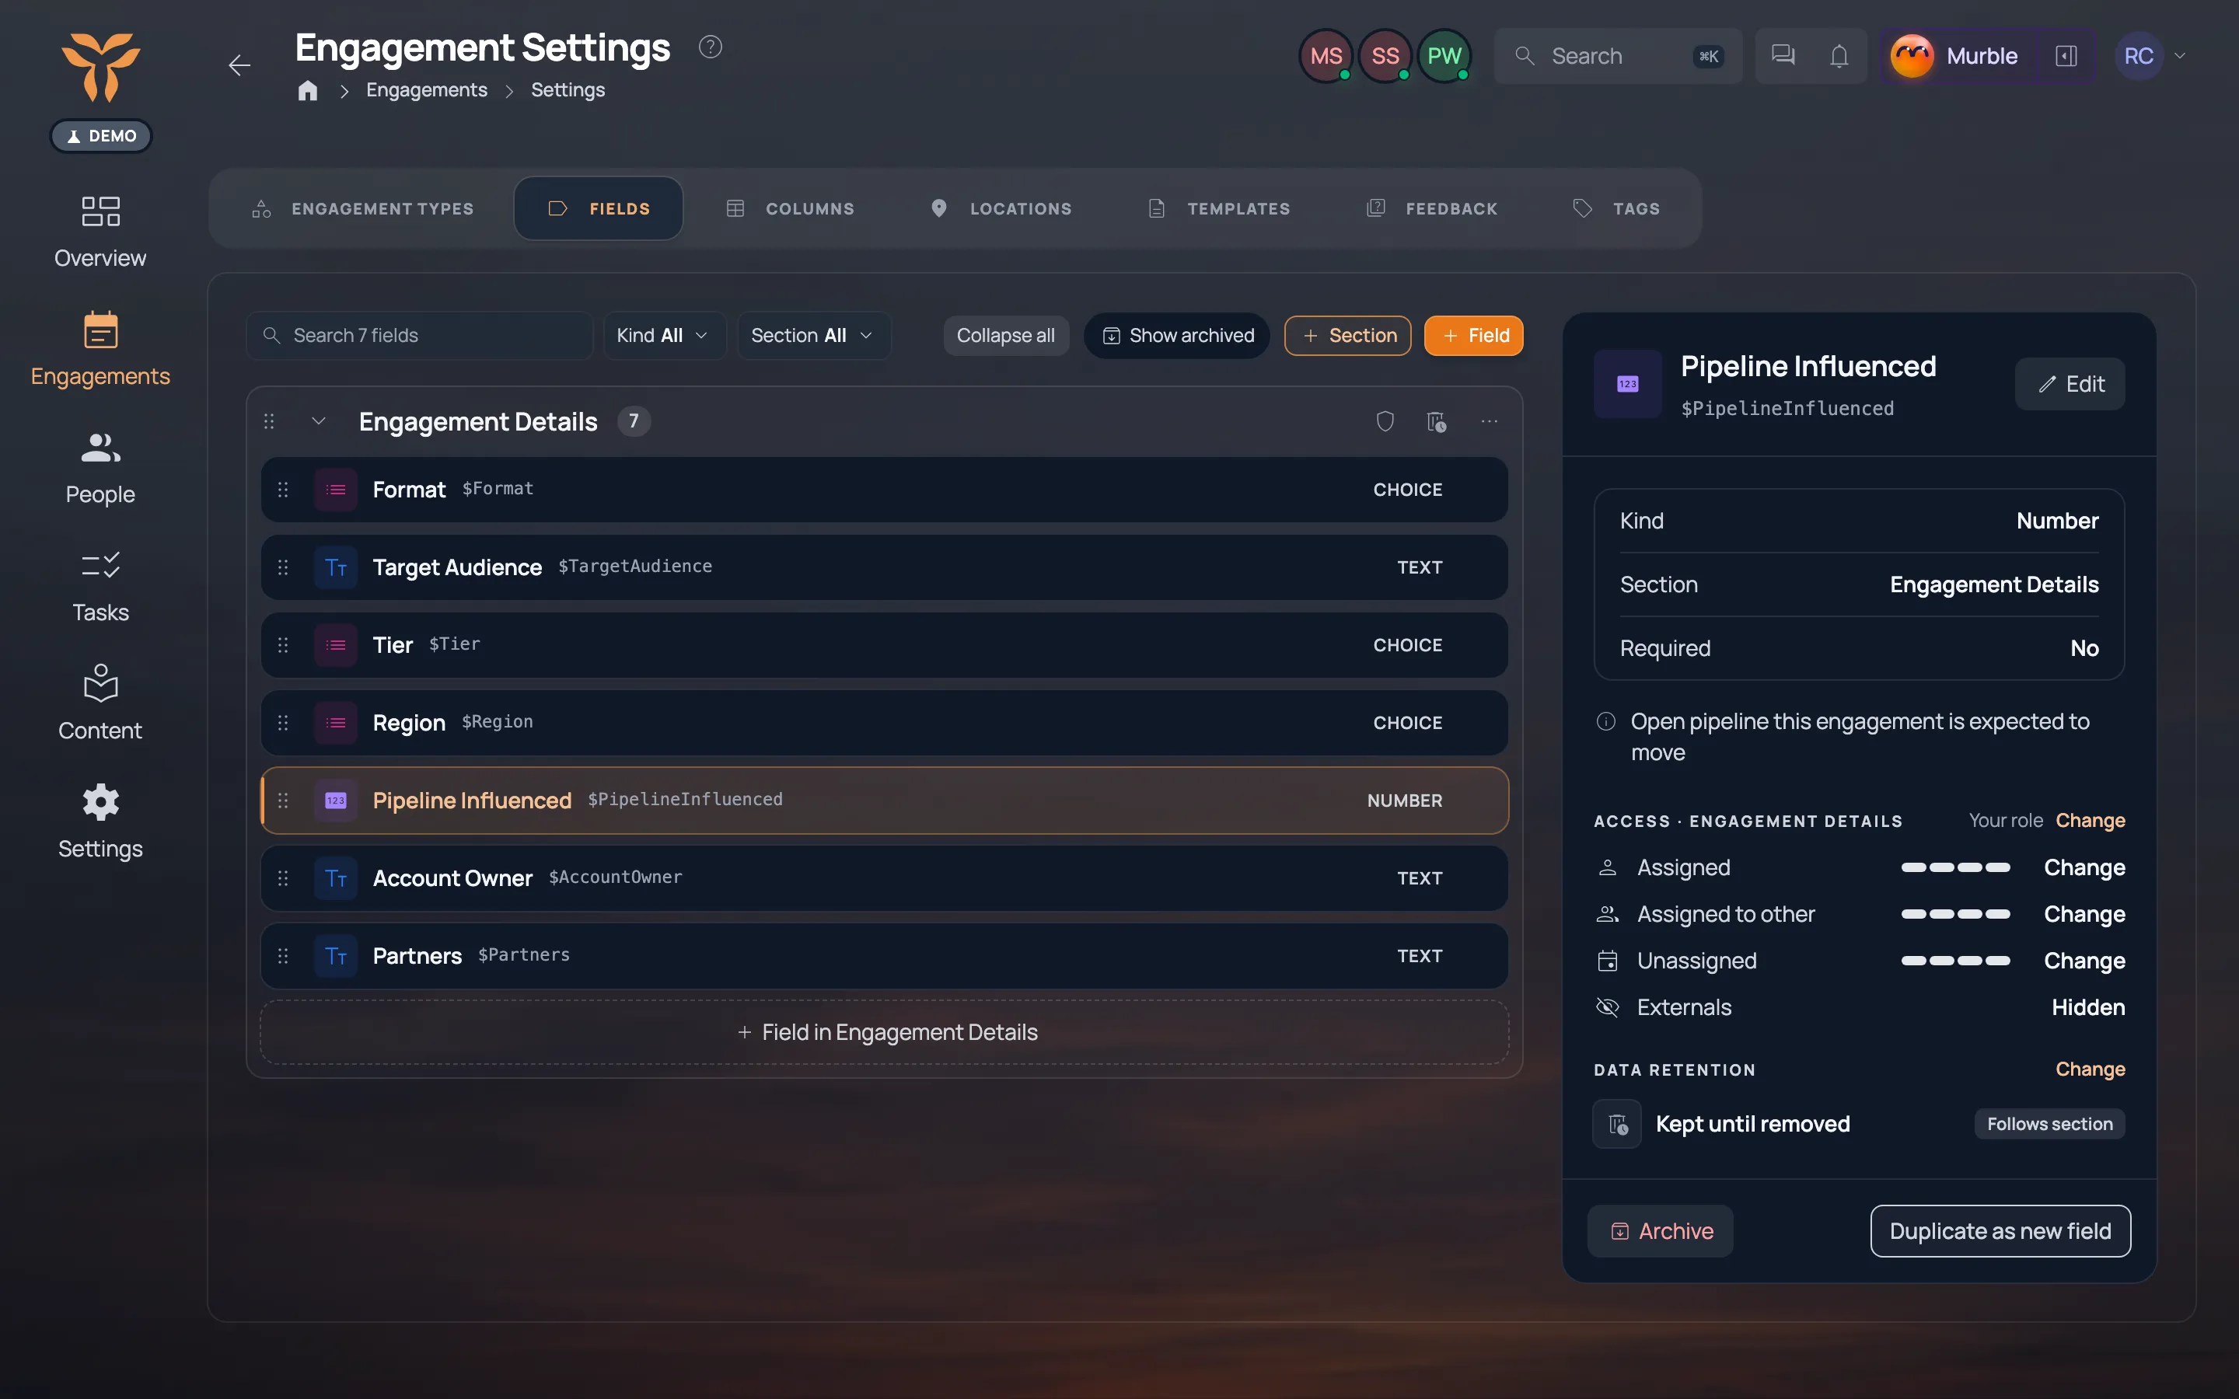Edit the Pipeline Influenced field
The image size is (2239, 1399).
pyautogui.click(x=2070, y=384)
